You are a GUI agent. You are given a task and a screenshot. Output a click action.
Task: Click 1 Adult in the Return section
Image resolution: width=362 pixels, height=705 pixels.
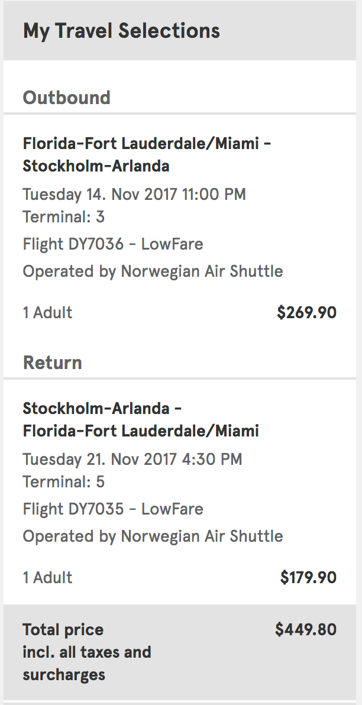(47, 577)
